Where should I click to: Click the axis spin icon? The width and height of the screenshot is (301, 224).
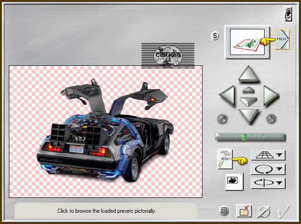coord(264,182)
